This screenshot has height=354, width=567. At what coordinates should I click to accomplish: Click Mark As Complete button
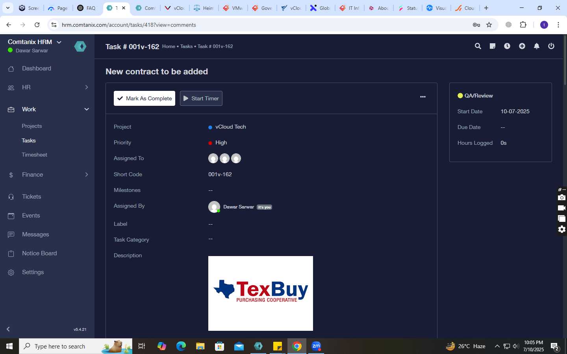tap(145, 98)
